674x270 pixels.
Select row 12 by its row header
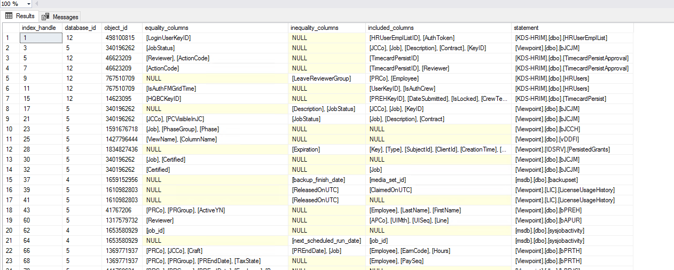click(x=9, y=149)
